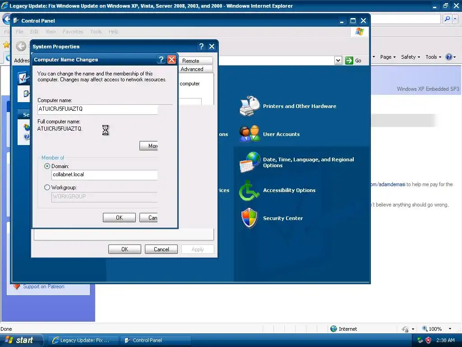Click Cancel in System Properties dialog
462x347 pixels.
(161, 249)
